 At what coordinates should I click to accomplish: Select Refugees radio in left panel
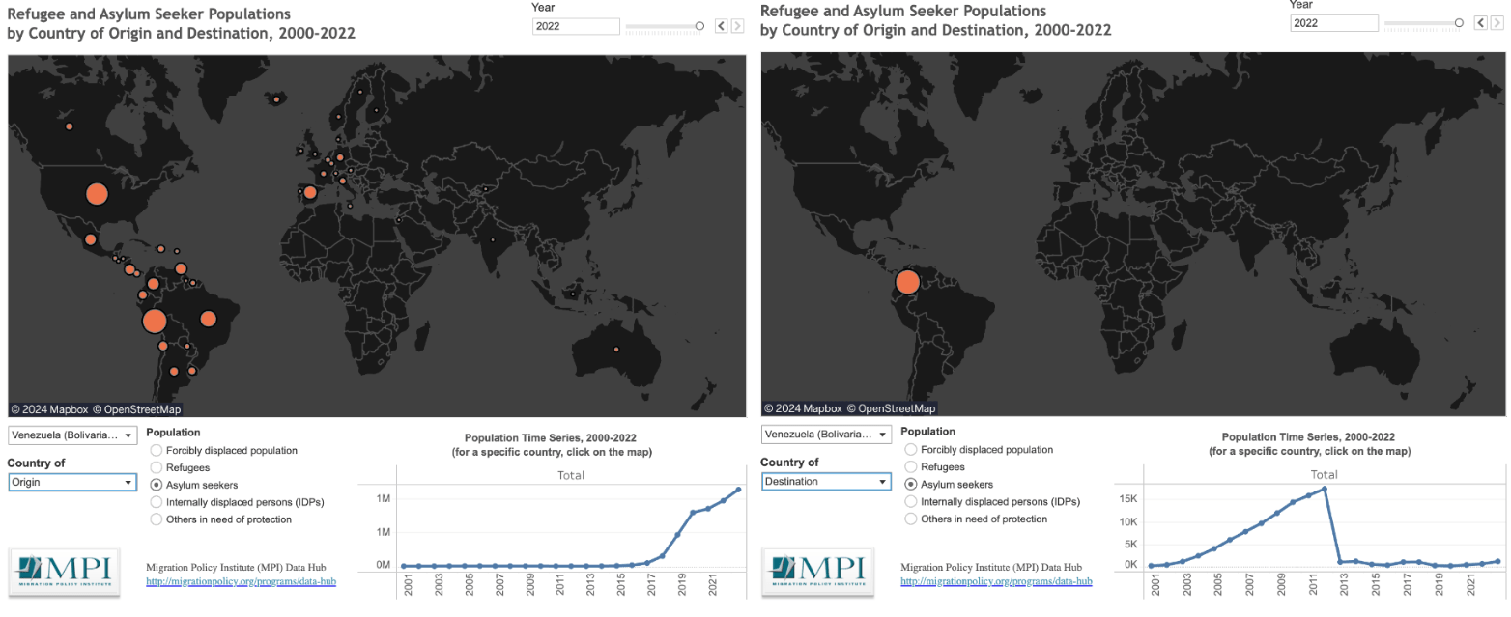157,467
